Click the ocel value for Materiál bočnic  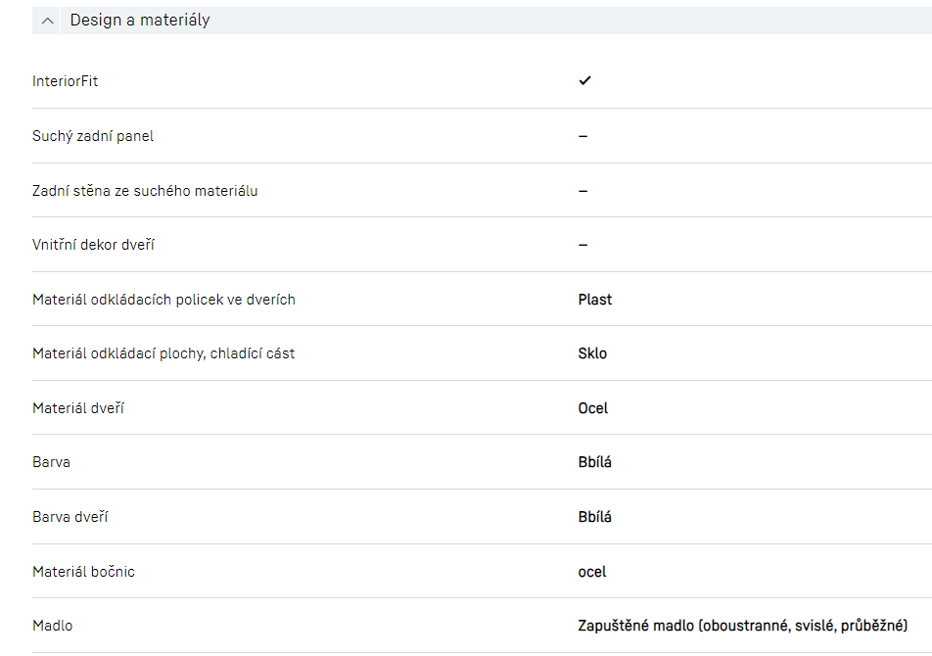tap(592, 572)
